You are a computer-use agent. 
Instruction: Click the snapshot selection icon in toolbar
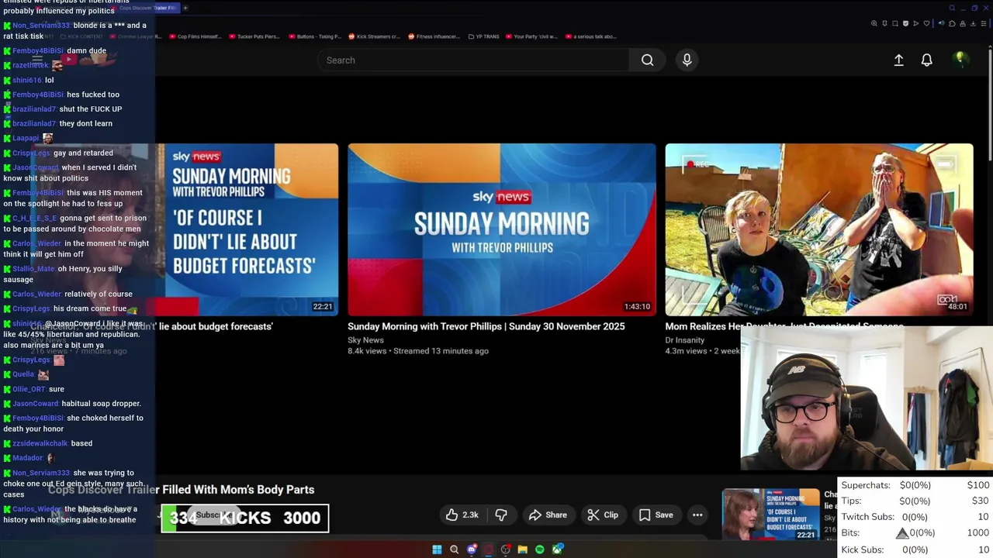click(895, 23)
